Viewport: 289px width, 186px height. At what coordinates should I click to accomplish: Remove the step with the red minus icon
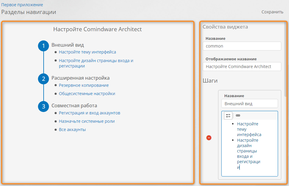point(209,138)
